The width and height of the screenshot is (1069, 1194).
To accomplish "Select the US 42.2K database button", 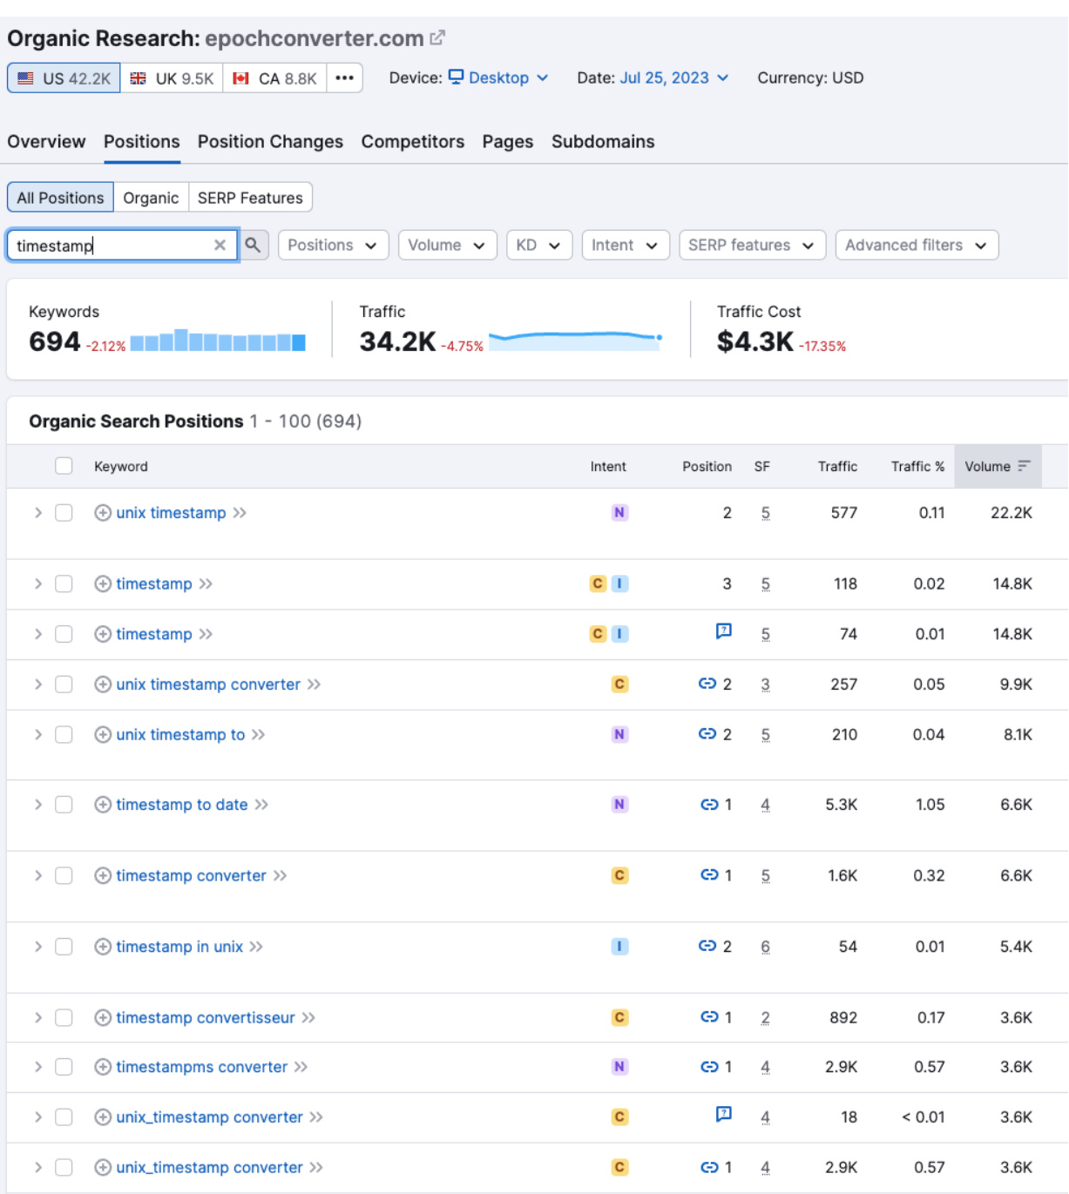I will (x=64, y=78).
